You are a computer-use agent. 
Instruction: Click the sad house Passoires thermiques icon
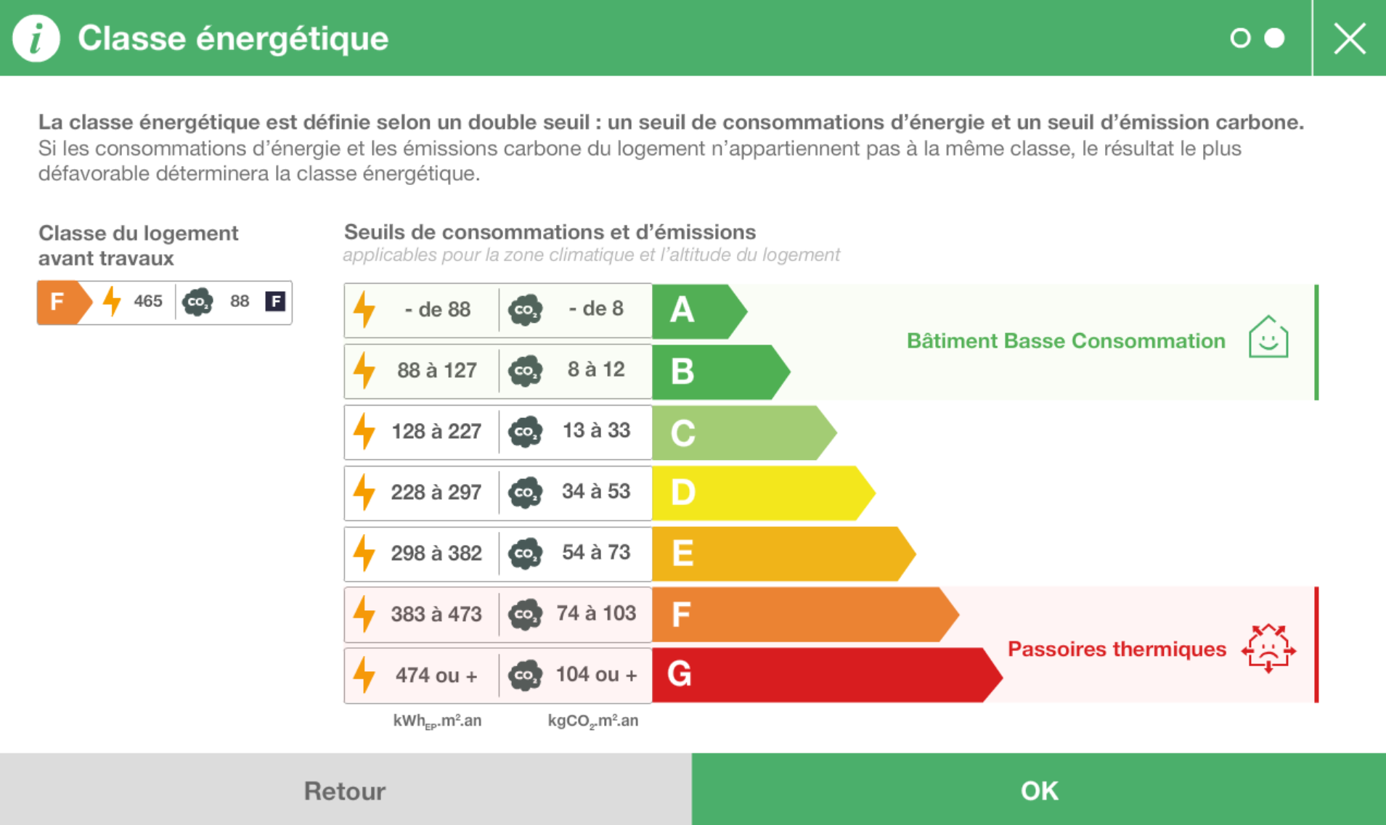(x=1268, y=648)
